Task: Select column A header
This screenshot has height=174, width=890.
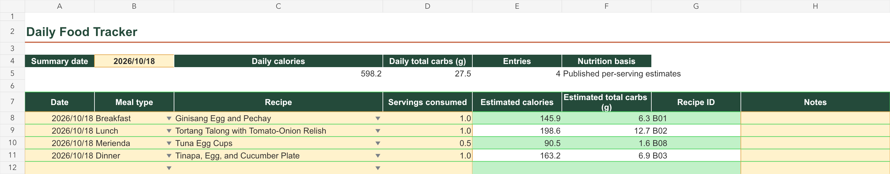Action: pos(59,6)
